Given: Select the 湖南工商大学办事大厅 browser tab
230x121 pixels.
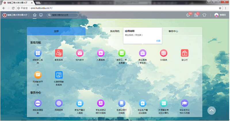Looking at the screenshot, I should click(17, 3).
